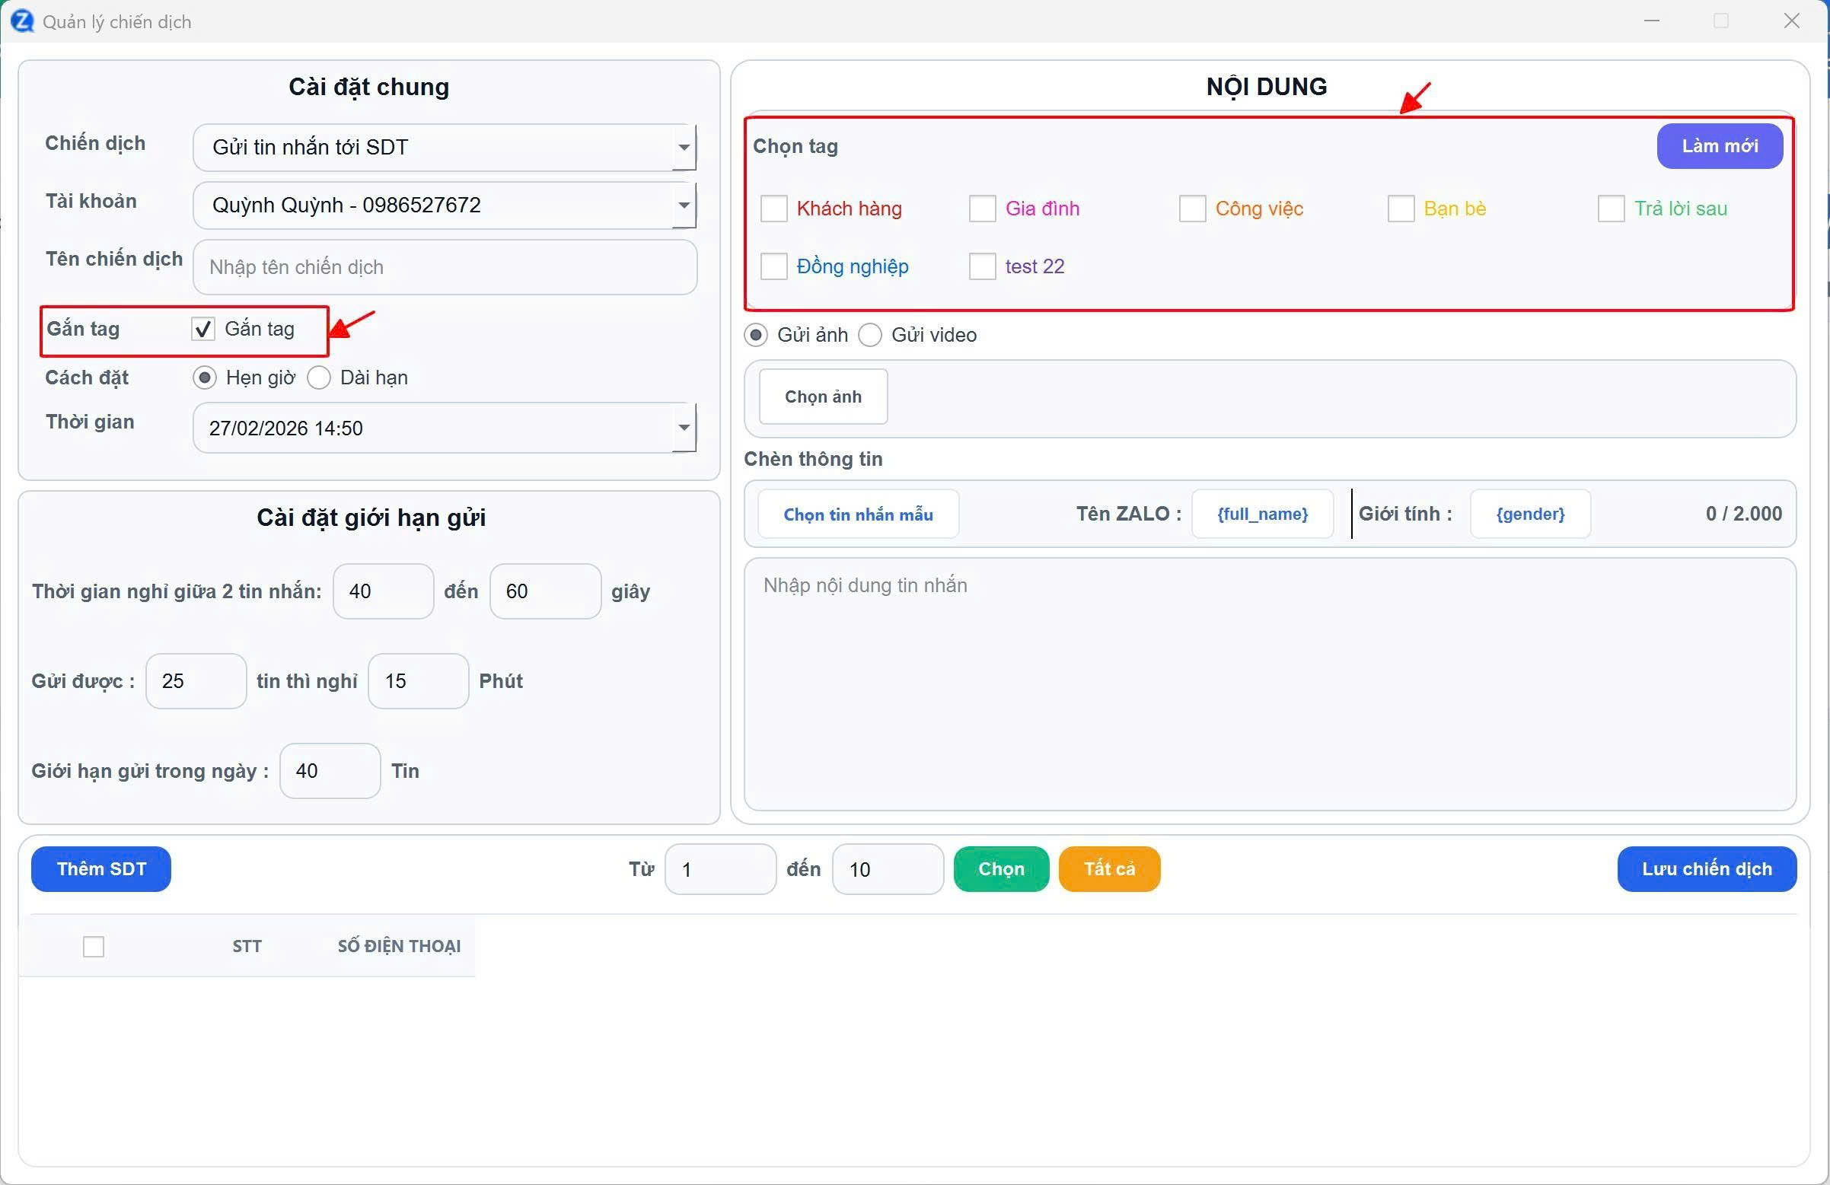Select the Bạn bè tag checkbox
This screenshot has width=1830, height=1185.
(1400, 209)
